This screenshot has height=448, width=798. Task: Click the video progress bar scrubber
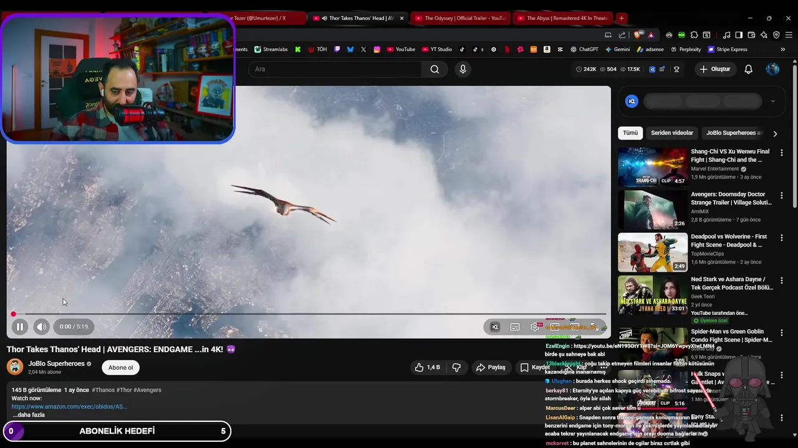pyautogui.click(x=13, y=314)
